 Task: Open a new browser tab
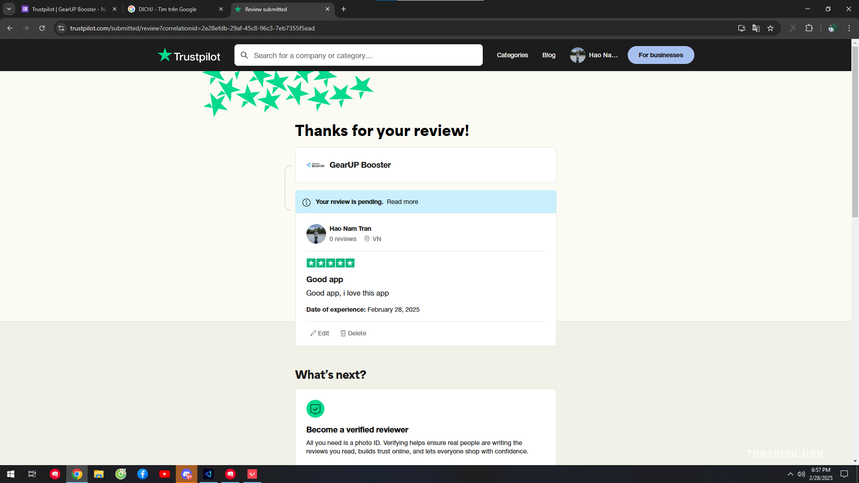click(344, 9)
